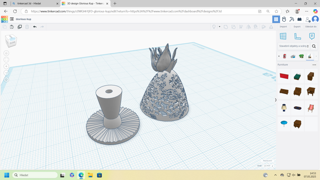Click the Group shapes icon
This screenshot has height=180, width=320.
coord(226,27)
